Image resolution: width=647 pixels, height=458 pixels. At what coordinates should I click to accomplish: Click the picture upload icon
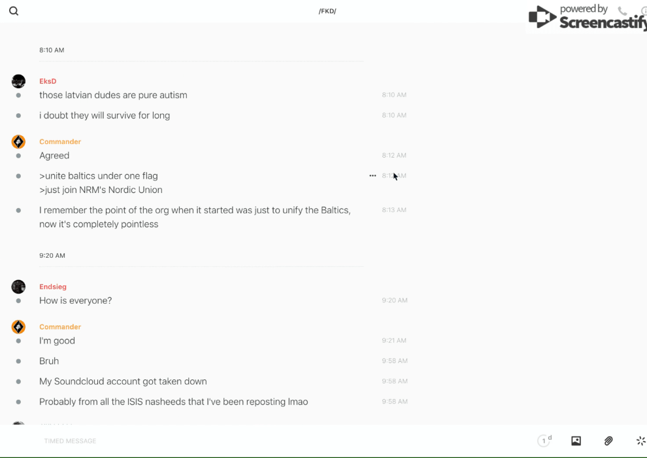pos(576,441)
